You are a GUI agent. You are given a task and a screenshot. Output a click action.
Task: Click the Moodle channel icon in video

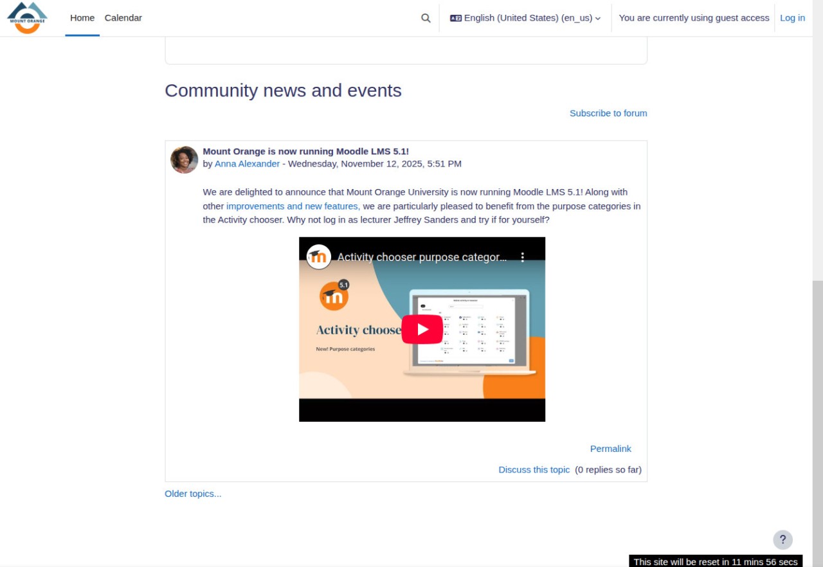coord(319,257)
